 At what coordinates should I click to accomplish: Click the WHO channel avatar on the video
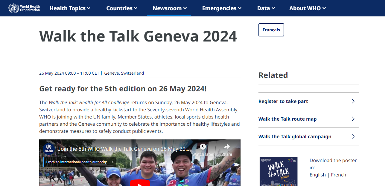coord(48,148)
